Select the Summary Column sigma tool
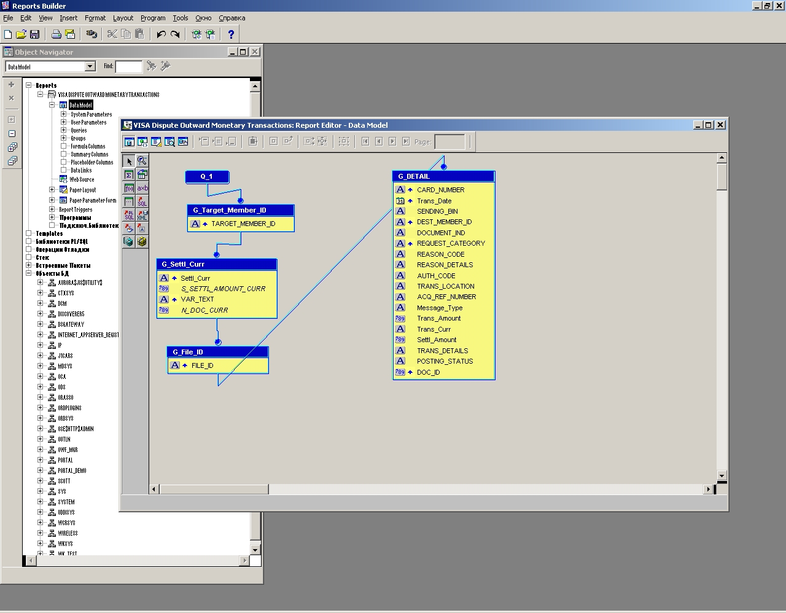The image size is (786, 613). [x=129, y=174]
